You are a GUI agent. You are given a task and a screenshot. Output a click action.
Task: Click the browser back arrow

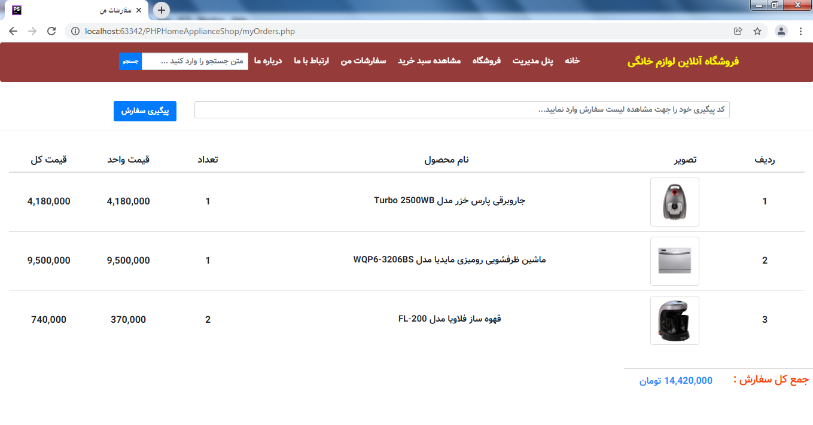point(13,31)
